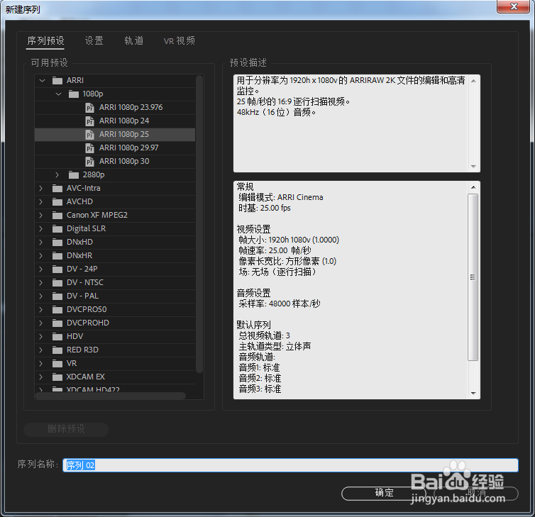Expand the DV - PAL preset group
535x517 pixels.
(41, 296)
